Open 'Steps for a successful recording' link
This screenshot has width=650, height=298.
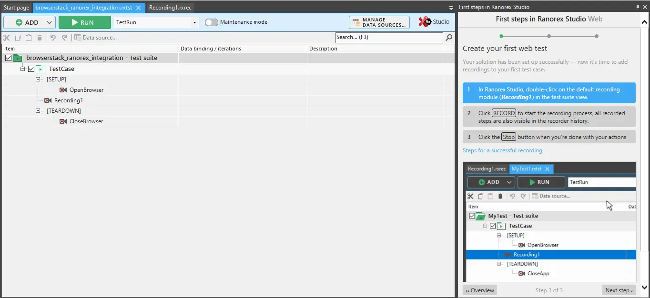click(x=502, y=150)
